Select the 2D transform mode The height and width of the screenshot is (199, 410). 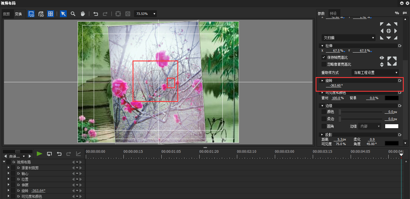[31, 13]
